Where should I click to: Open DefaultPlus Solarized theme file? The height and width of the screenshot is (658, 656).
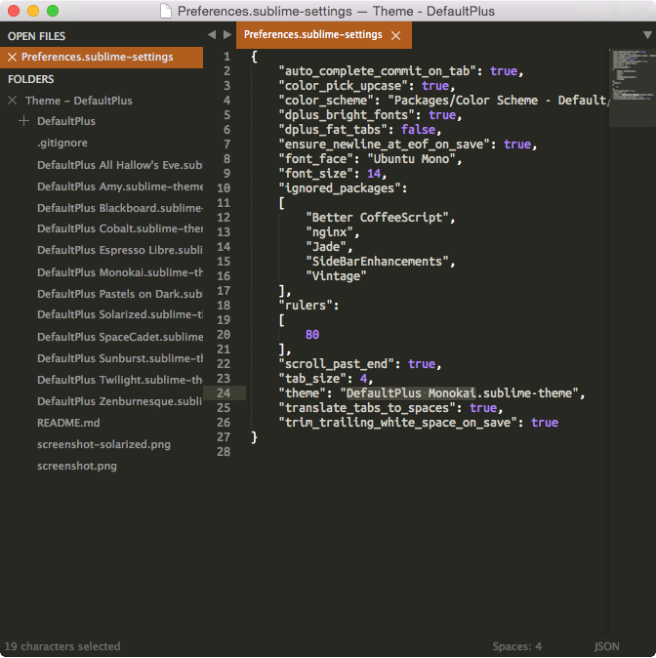120,314
